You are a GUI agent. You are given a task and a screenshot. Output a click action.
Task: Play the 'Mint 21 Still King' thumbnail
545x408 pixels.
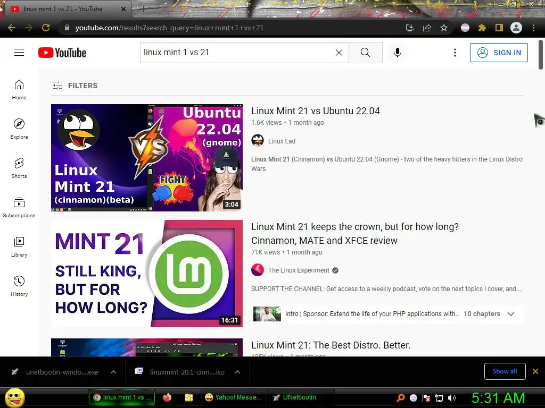pos(147,274)
